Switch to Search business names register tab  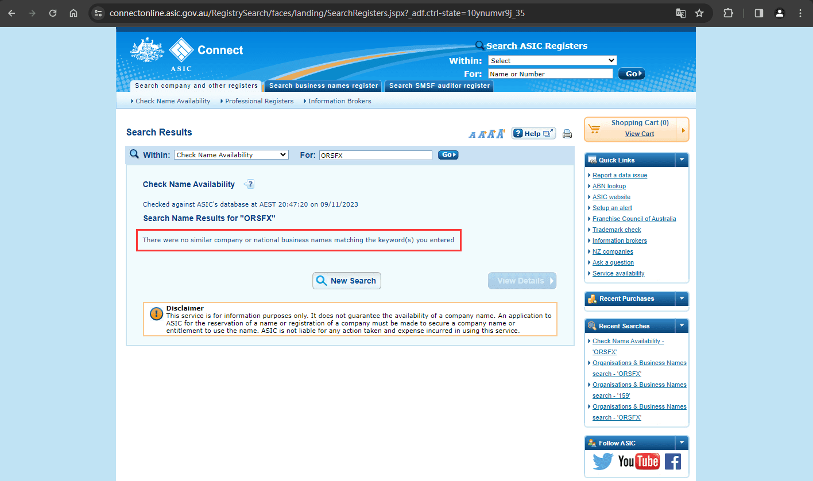pos(323,86)
